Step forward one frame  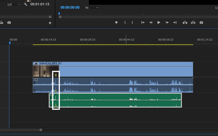(167, 23)
